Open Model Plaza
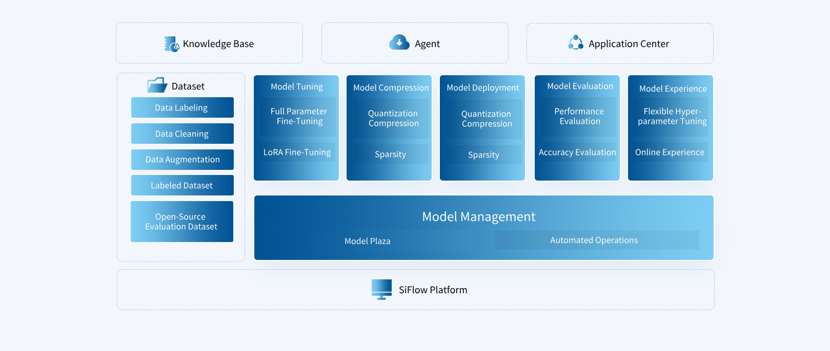This screenshot has width=830, height=351. (x=370, y=240)
